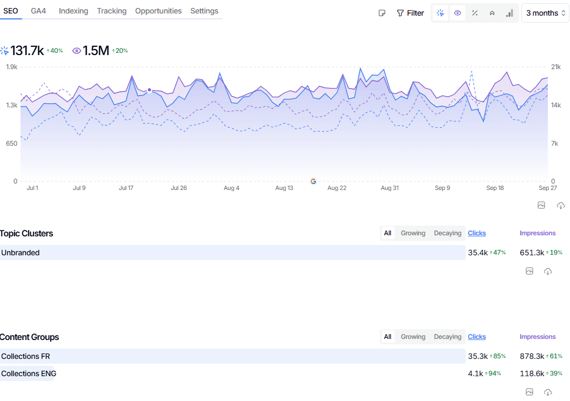The width and height of the screenshot is (570, 401).
Task: Open the Unbranded topic cluster row
Action: [233, 253]
